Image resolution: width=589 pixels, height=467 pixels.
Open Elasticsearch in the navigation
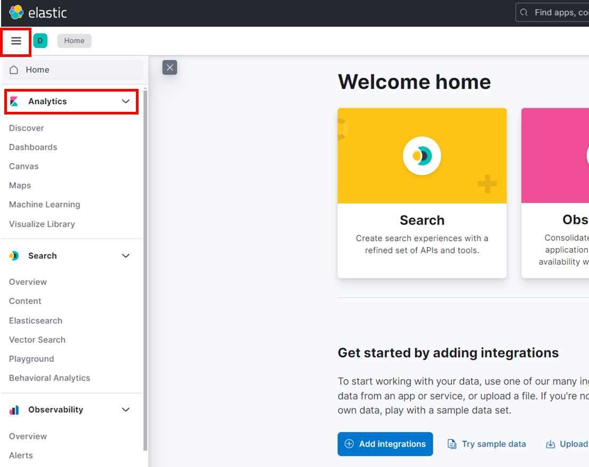click(x=36, y=321)
